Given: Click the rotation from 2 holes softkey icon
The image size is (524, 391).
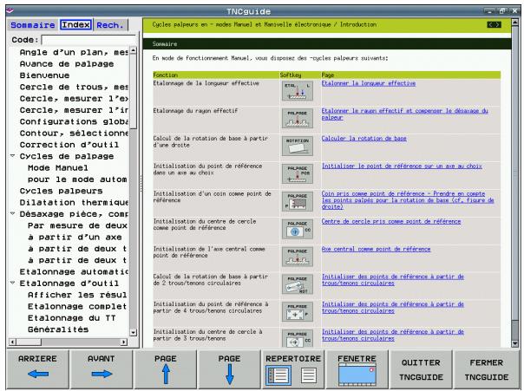Looking at the screenshot, I should coord(297,284).
